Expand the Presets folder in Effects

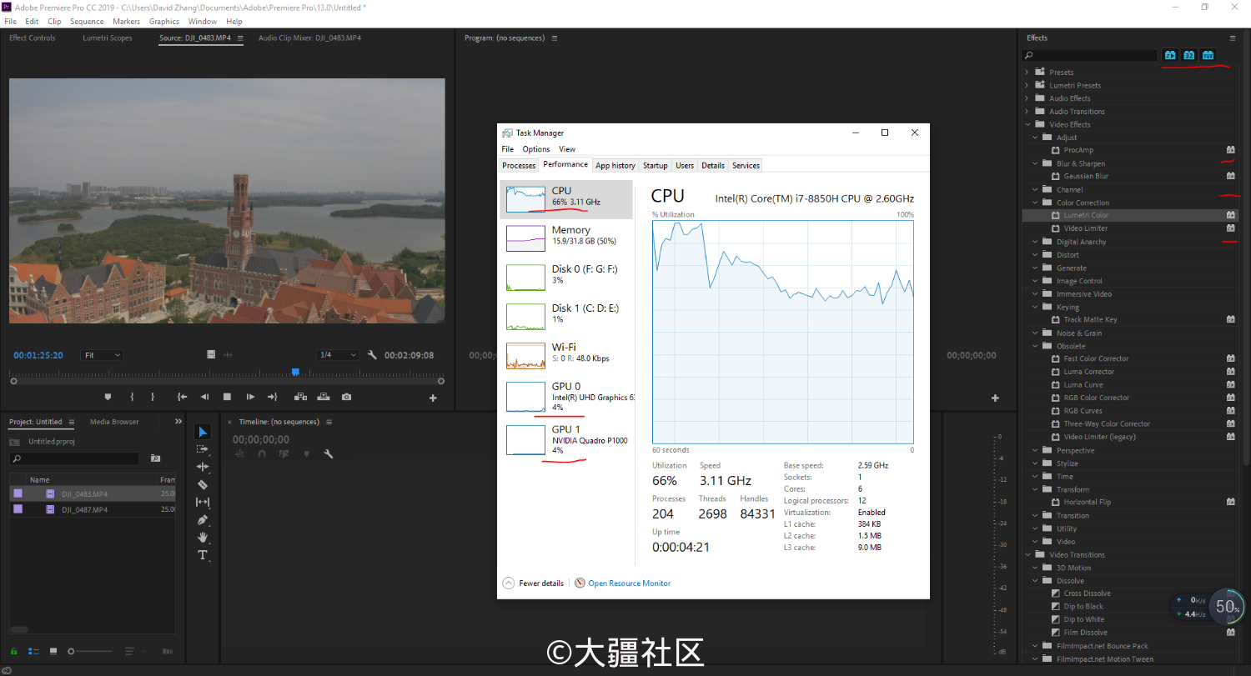(x=1027, y=73)
